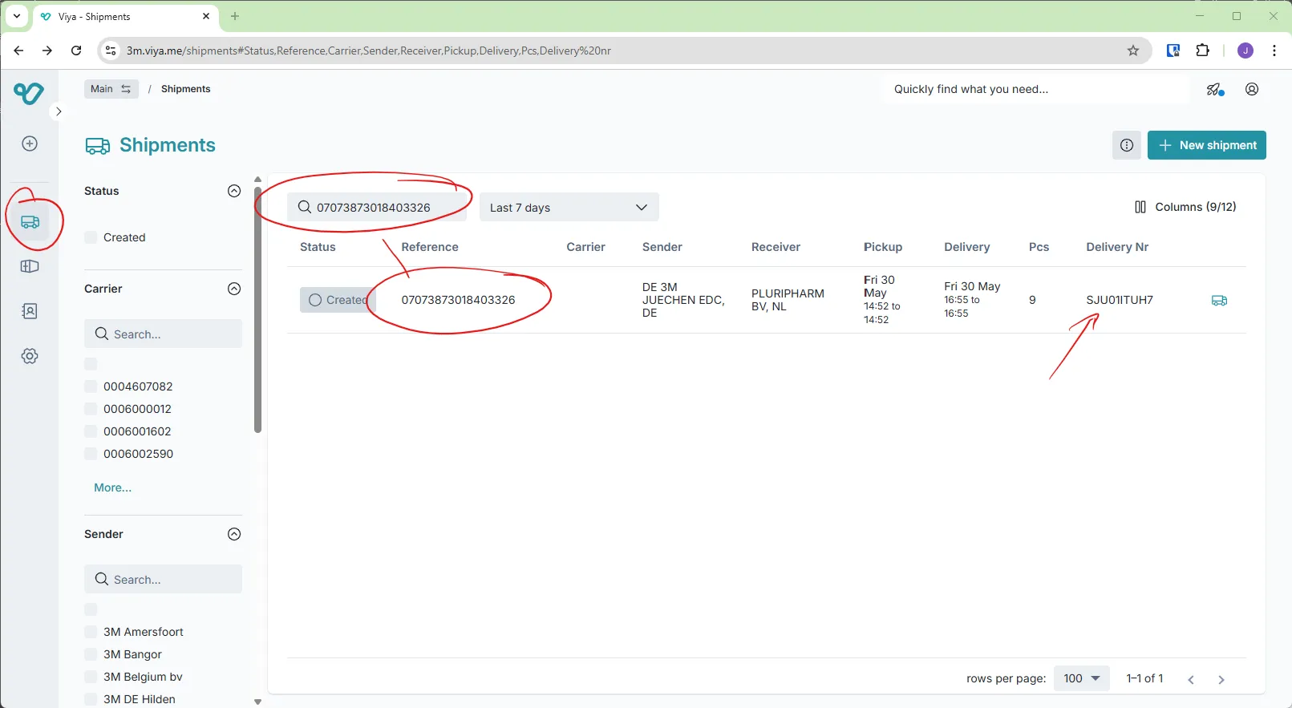This screenshot has height=708, width=1292.
Task: Open Shipments truck icon in left sidebar
Action: 30,222
